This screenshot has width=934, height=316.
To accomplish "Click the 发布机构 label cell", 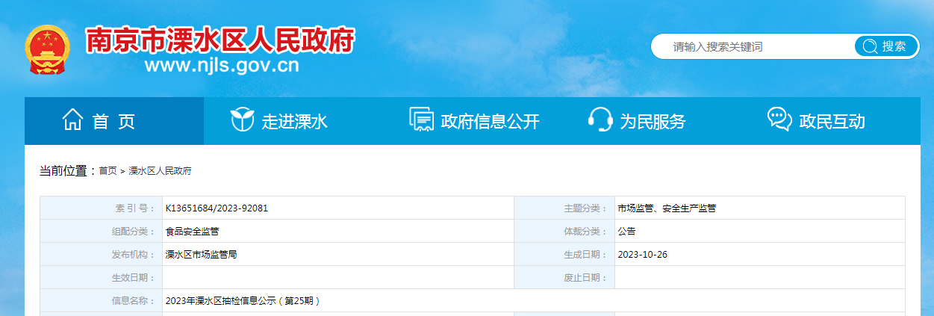I will (101, 255).
